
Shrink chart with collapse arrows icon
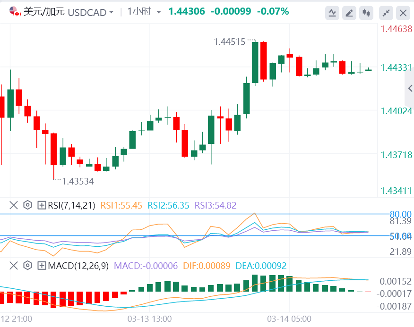pos(386,13)
